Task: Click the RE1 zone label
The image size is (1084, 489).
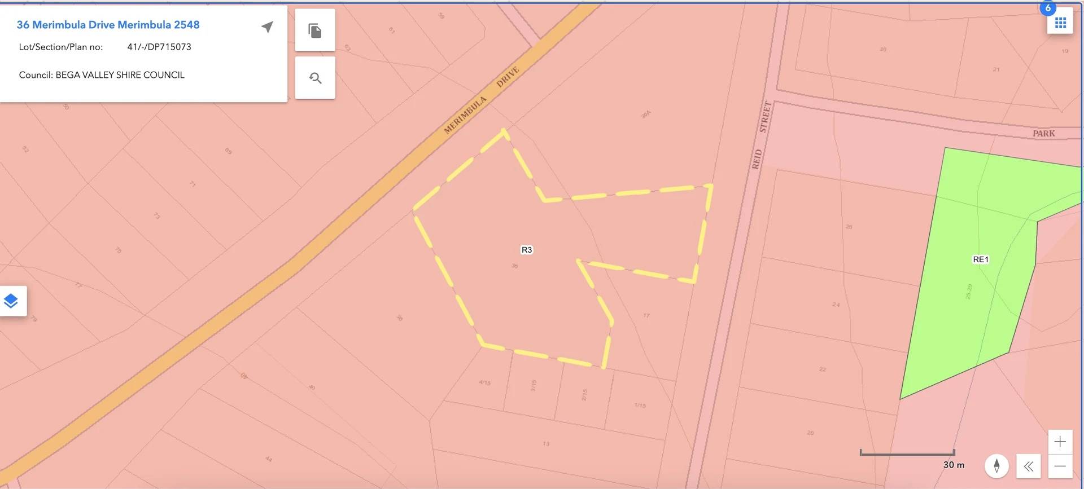Action: (x=981, y=259)
